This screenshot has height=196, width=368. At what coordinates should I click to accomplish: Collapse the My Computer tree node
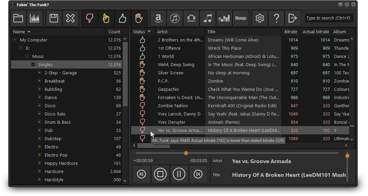click(x=14, y=40)
